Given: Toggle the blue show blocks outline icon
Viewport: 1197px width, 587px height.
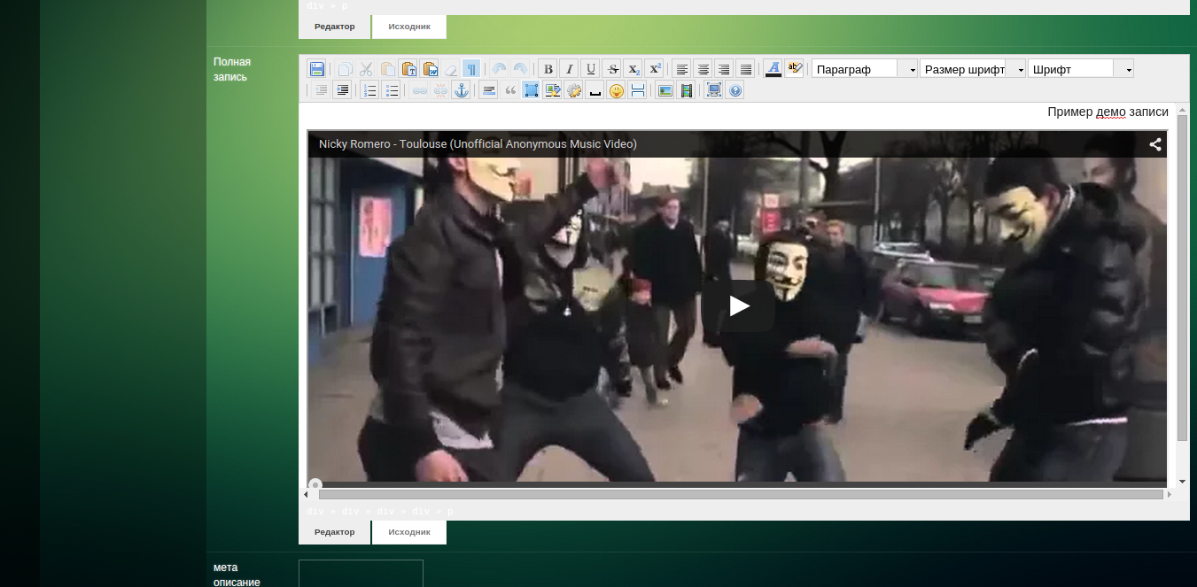Looking at the screenshot, I should [531, 90].
